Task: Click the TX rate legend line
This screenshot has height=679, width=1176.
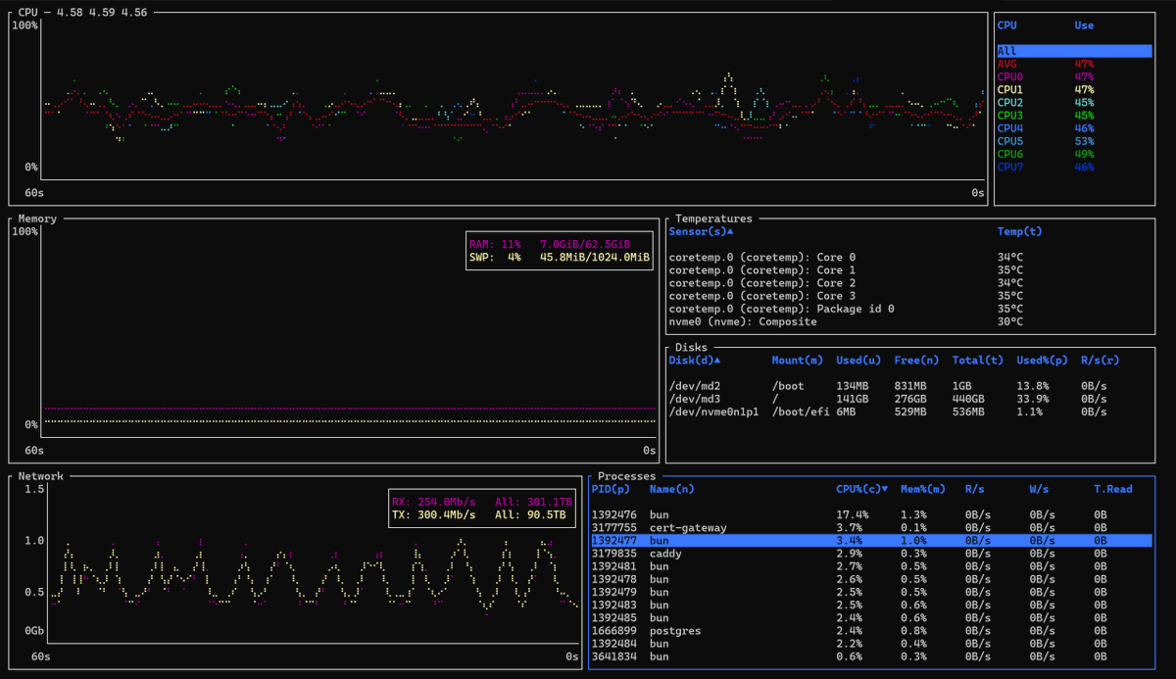Action: (x=478, y=514)
